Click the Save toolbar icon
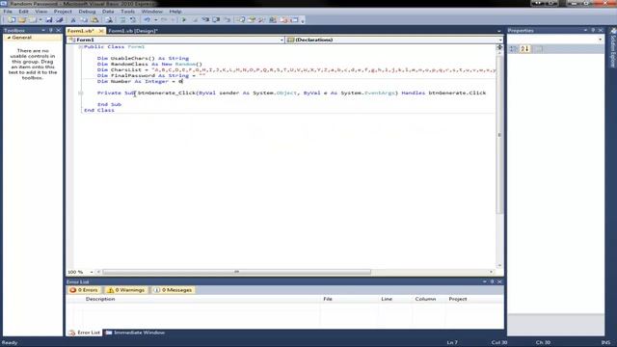The image size is (617, 347). pyautogui.click(x=49, y=19)
